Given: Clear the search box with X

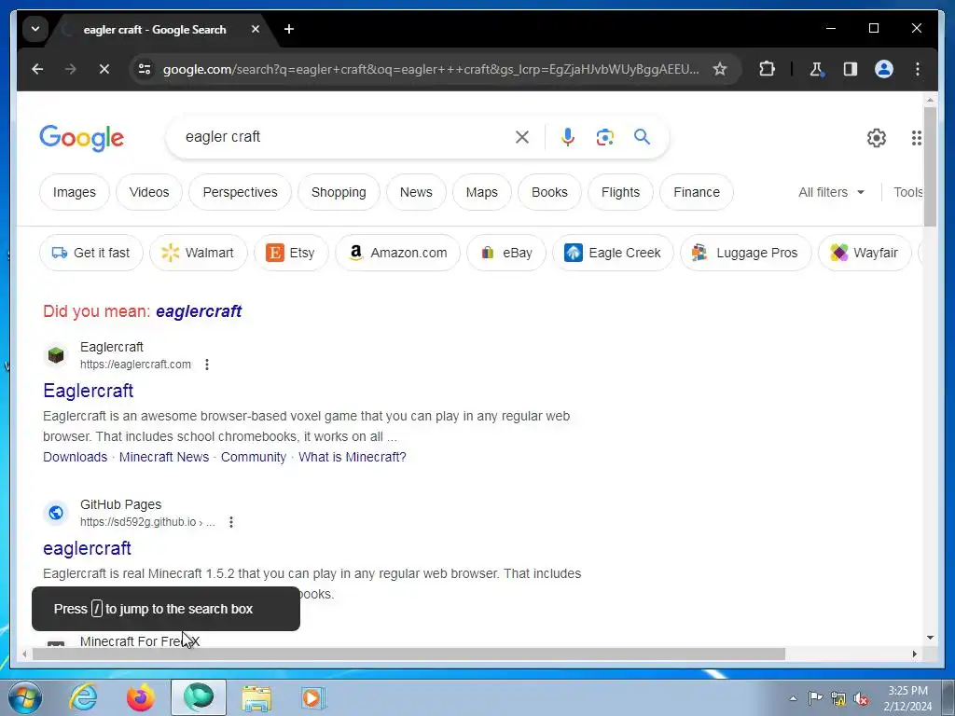Looking at the screenshot, I should [522, 137].
